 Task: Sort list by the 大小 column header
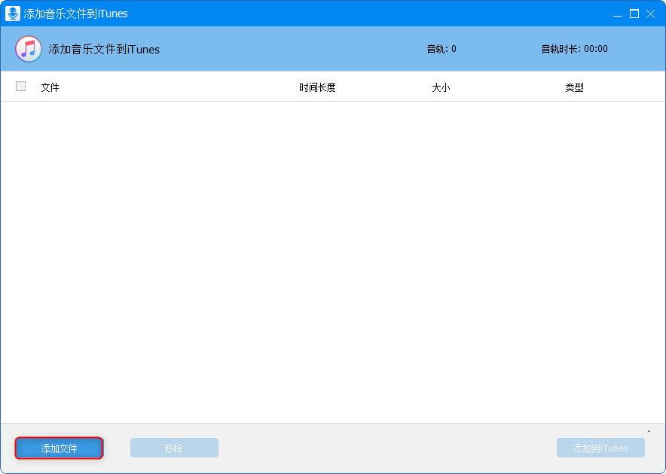click(x=441, y=87)
